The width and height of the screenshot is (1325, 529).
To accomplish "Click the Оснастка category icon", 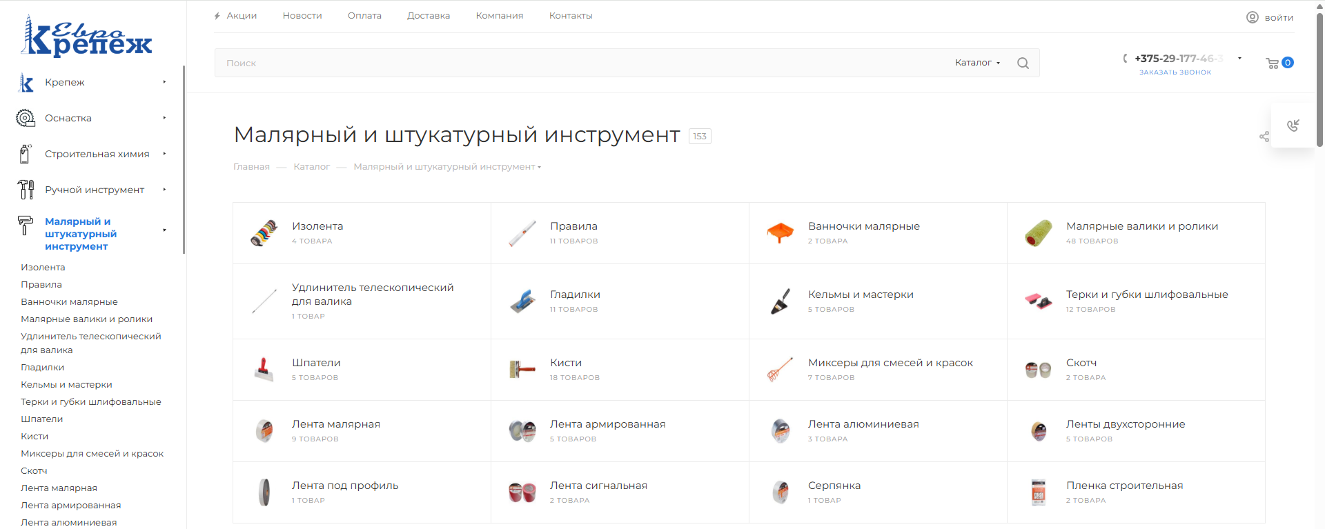I will coord(26,118).
